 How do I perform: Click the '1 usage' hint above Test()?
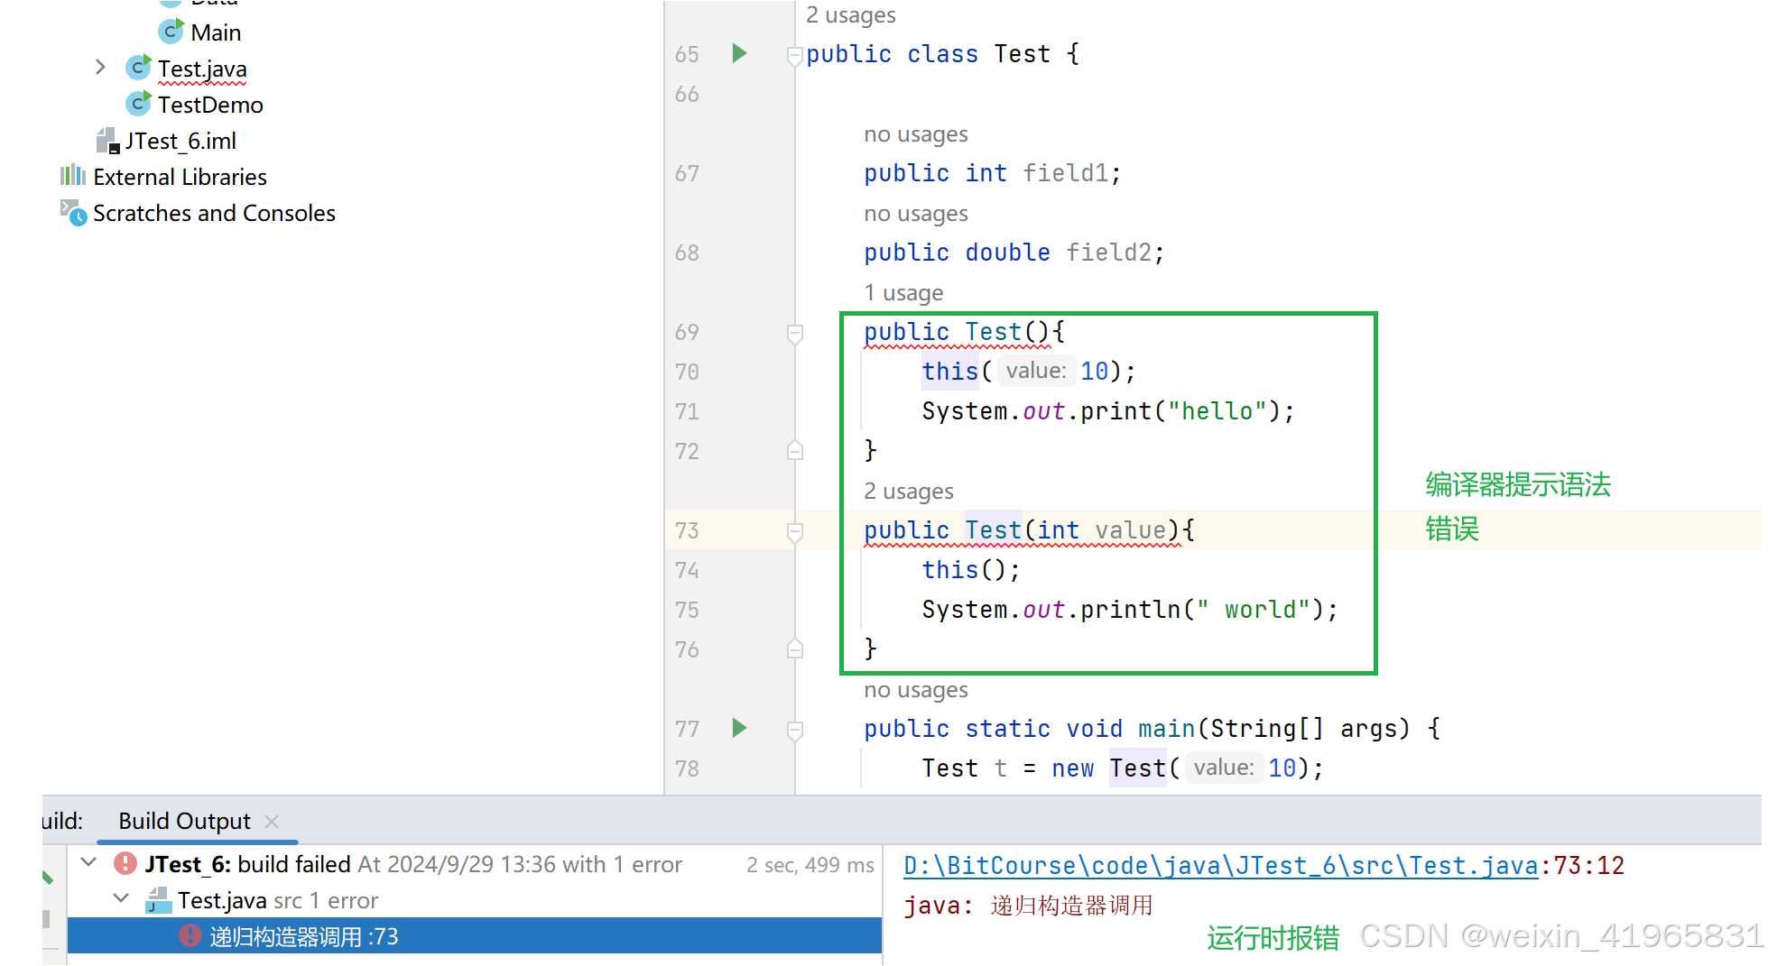coord(903,293)
